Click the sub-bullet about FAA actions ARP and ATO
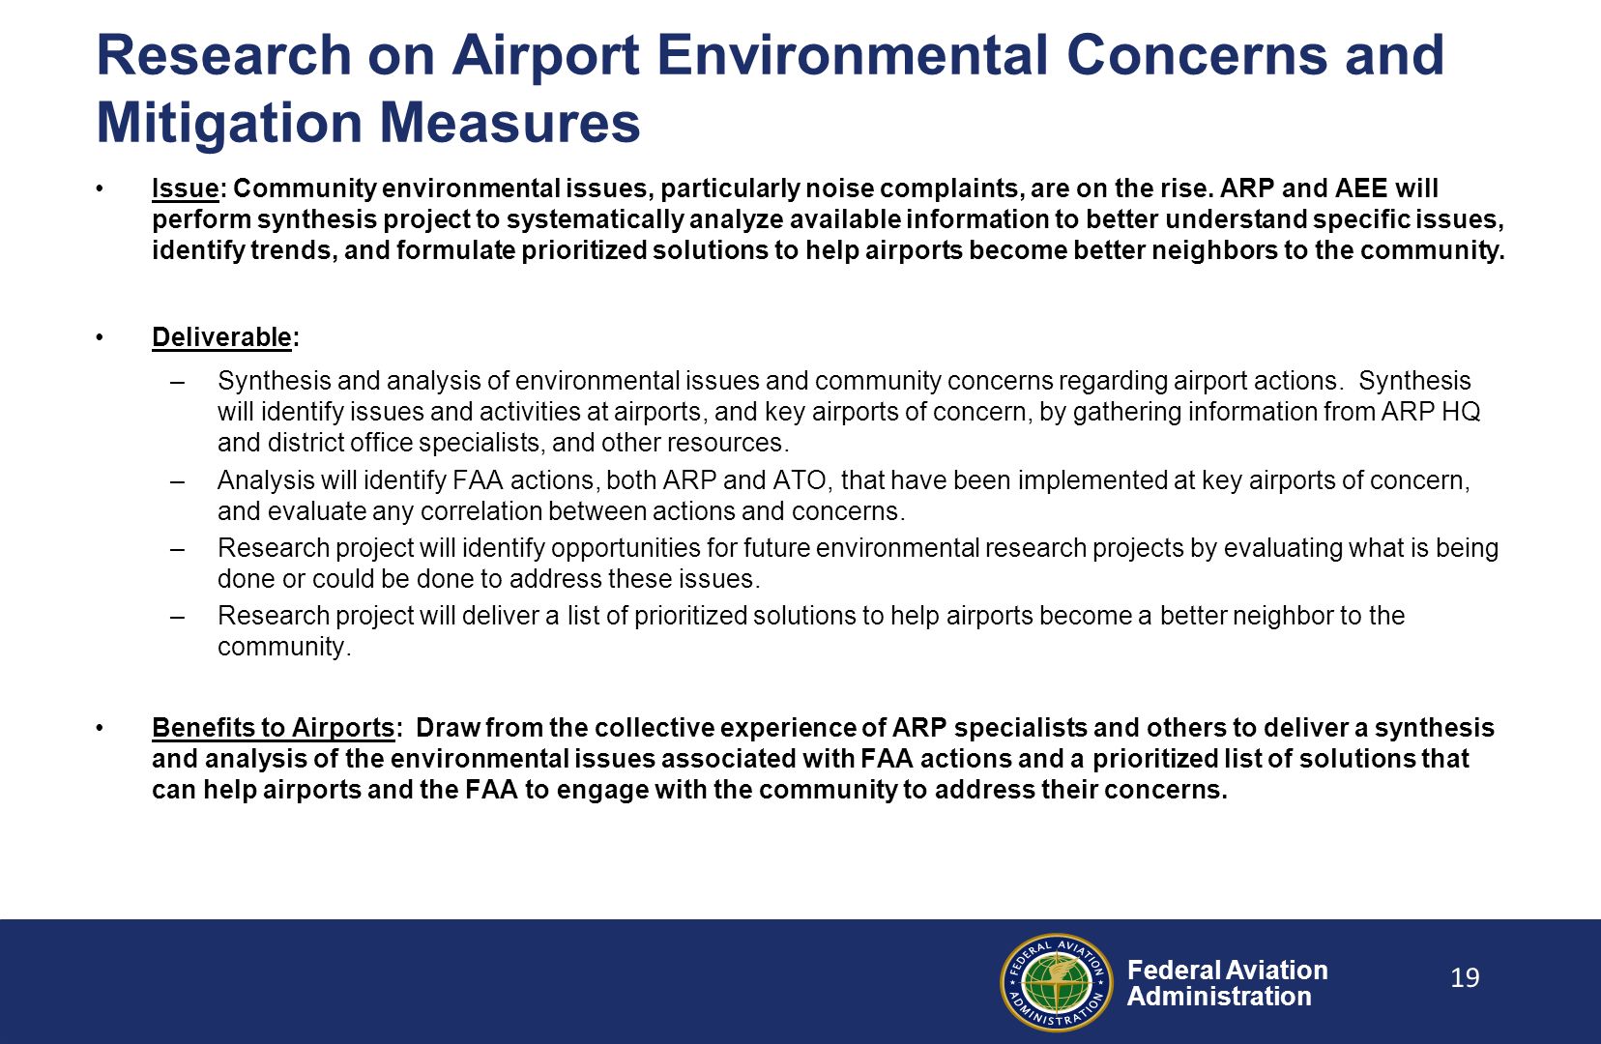Screen dimensions: 1601x1044 (843, 496)
